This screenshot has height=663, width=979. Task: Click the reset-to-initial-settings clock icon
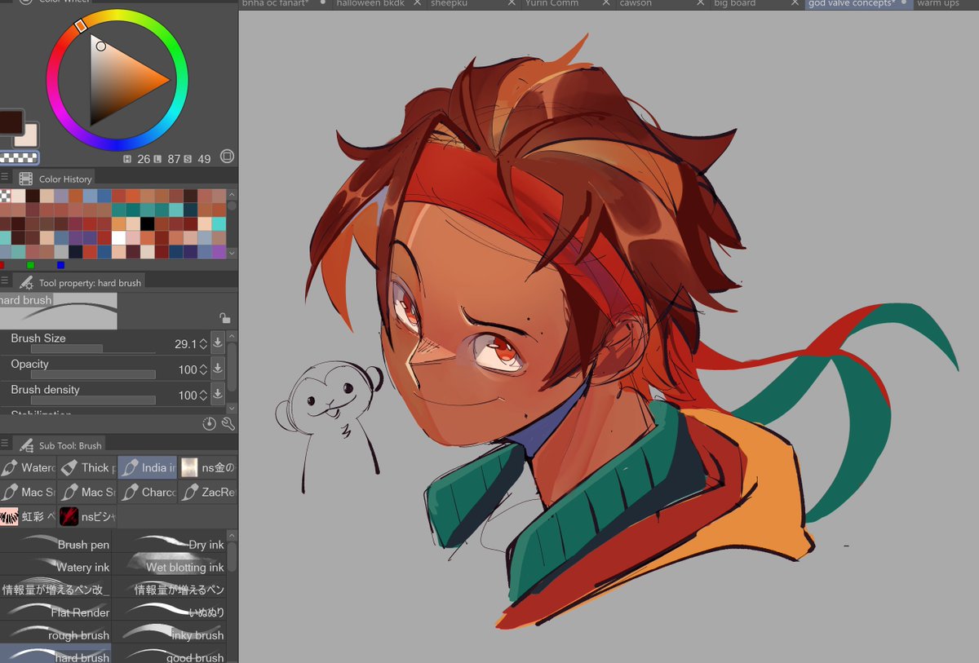209,424
